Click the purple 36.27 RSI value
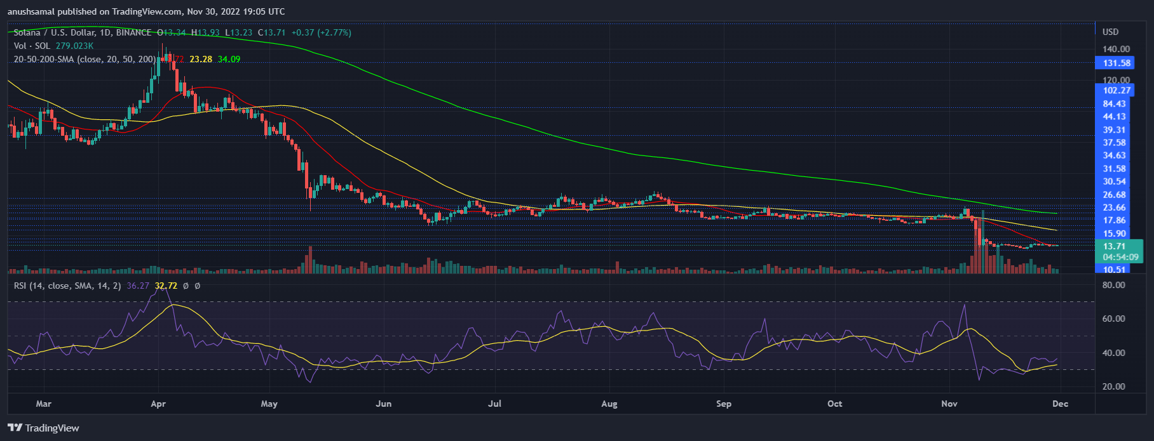Viewport: 1154px width, 441px height. point(138,286)
